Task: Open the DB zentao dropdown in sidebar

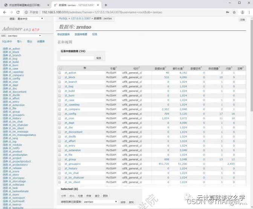Action: coord(24,36)
